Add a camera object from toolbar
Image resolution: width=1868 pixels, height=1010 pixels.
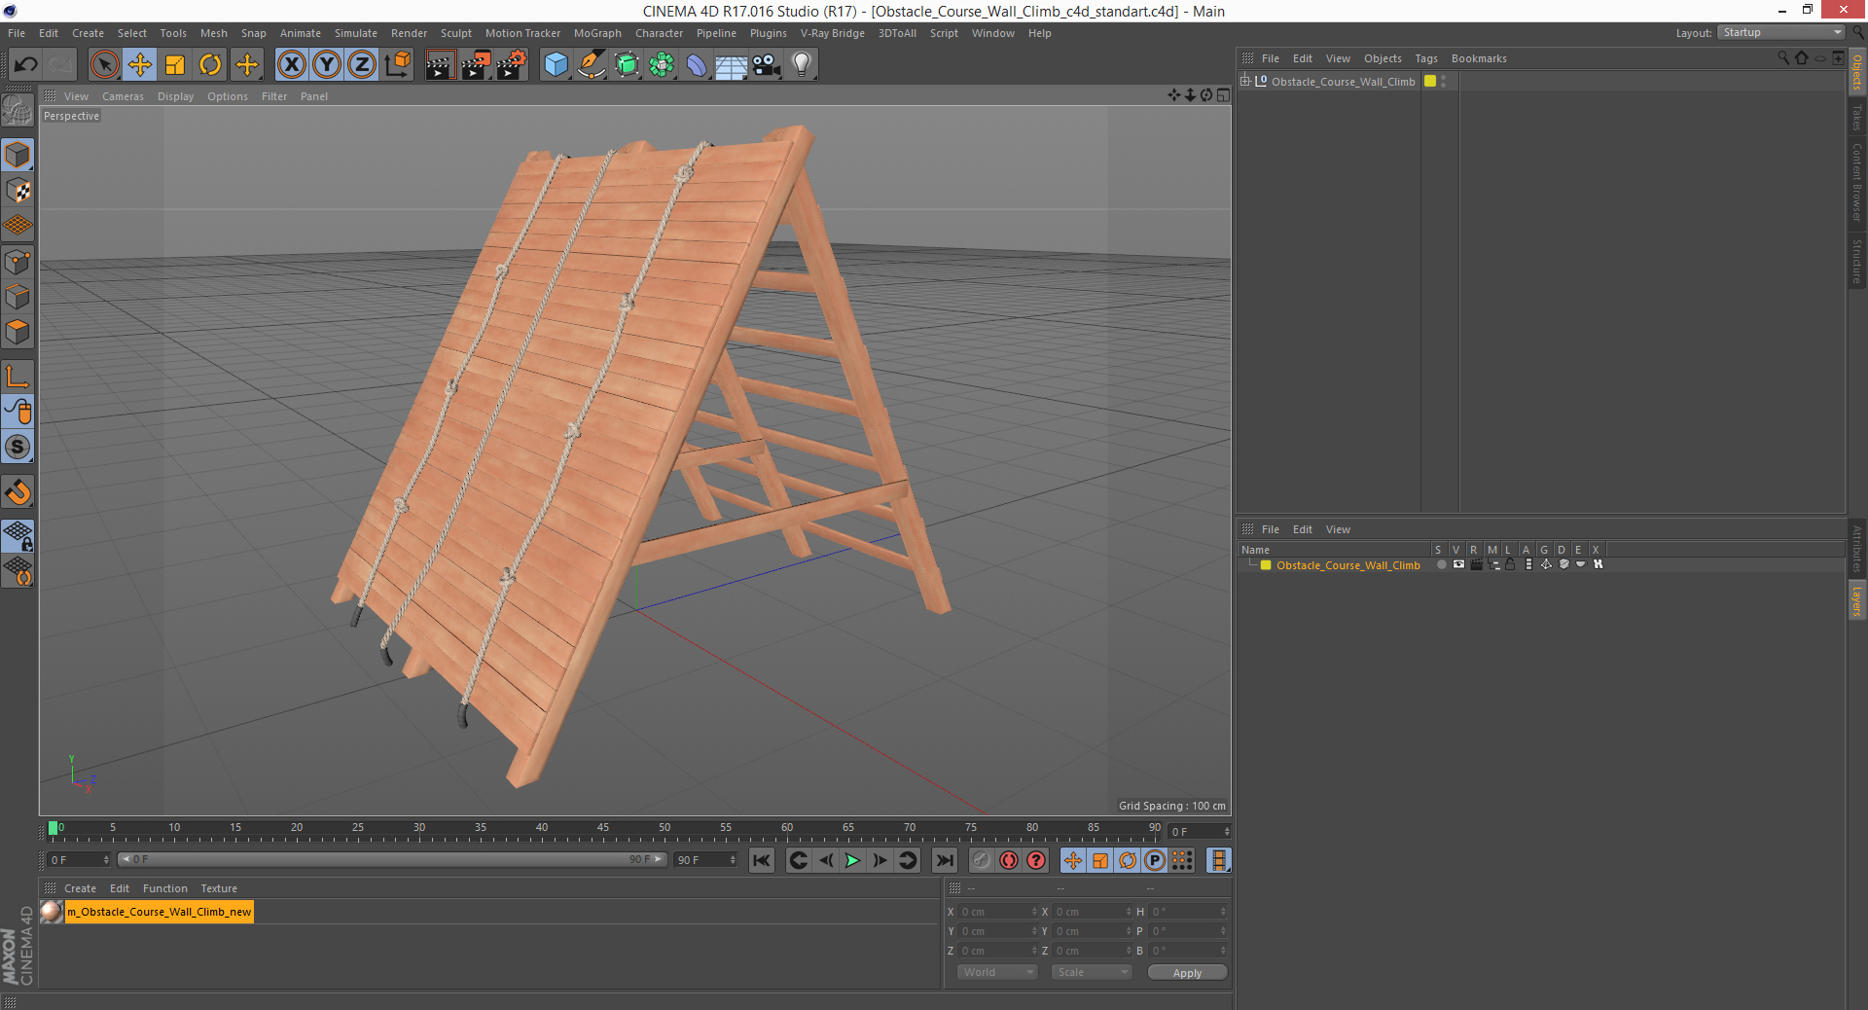click(767, 65)
